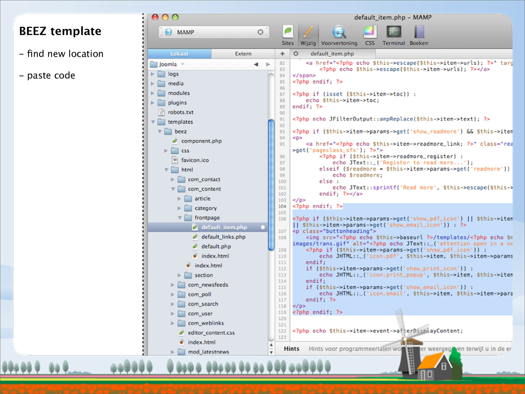Expand the article folder
Viewport: 525px width, 394px height.
[179, 199]
